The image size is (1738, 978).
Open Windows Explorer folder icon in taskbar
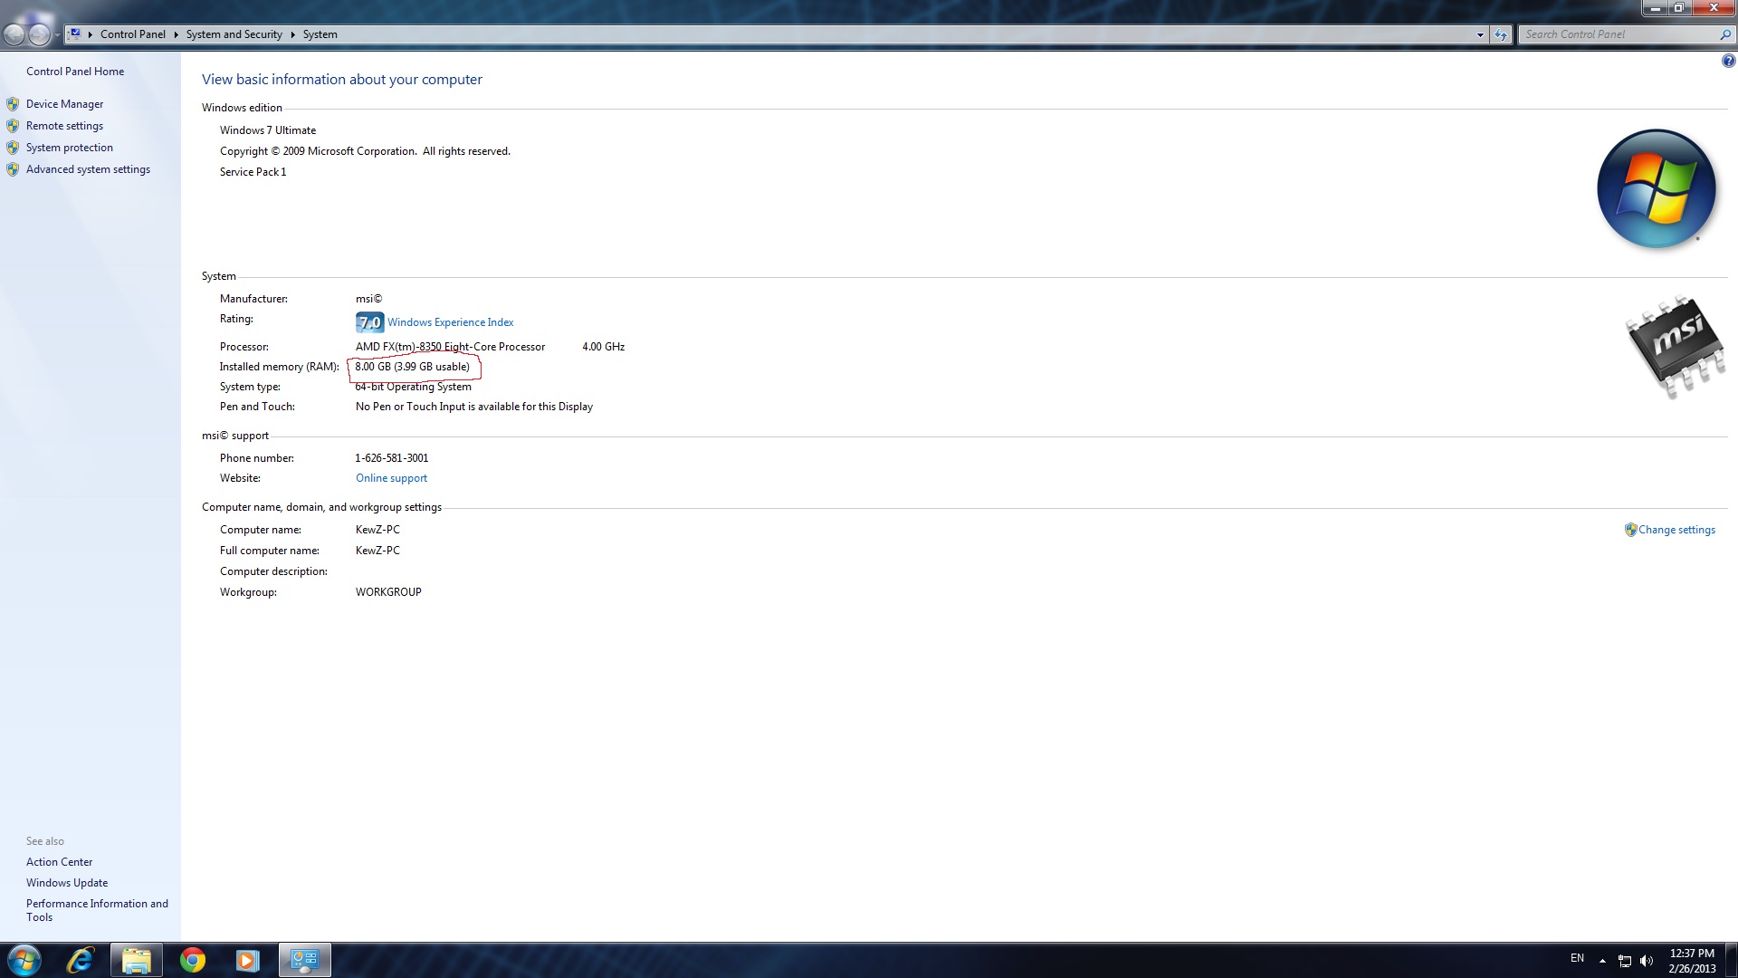[137, 960]
